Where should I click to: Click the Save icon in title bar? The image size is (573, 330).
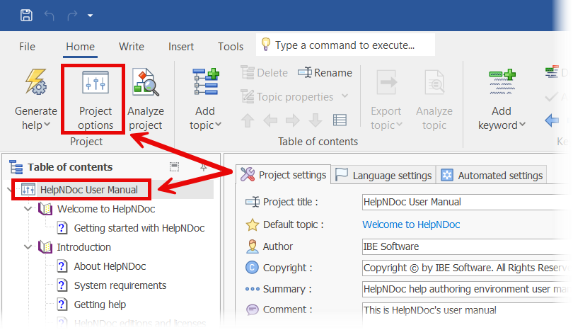point(26,15)
